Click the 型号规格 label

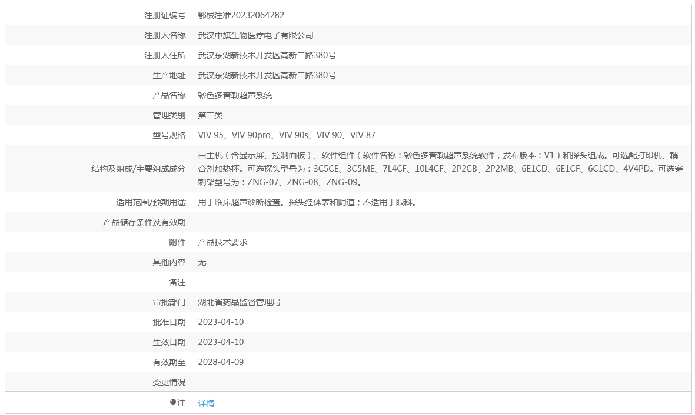169,135
